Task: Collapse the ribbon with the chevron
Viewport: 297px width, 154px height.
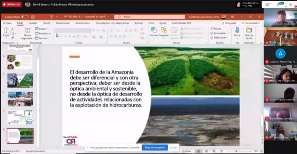Action: click(x=261, y=43)
